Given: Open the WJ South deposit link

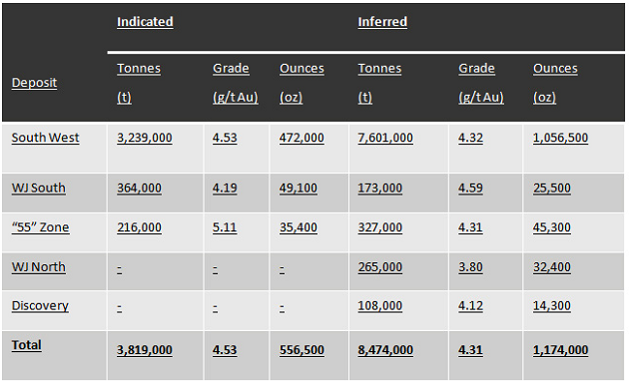Looking at the screenshot, I should pyautogui.click(x=39, y=188).
